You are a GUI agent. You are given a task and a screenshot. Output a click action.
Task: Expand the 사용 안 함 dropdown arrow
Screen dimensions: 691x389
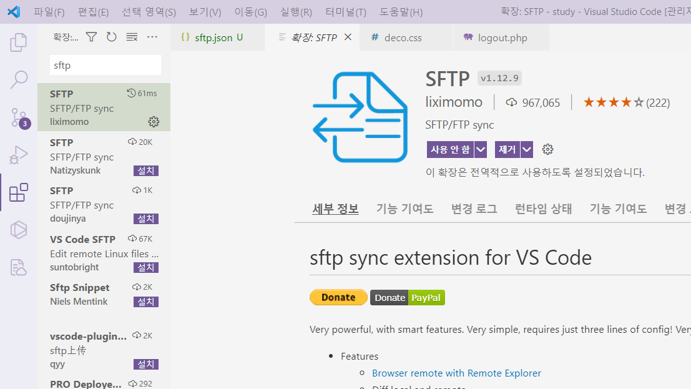481,149
